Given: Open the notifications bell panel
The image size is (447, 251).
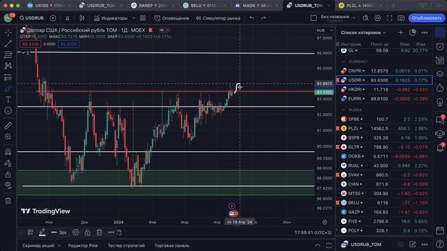Looking at the screenshot, I should pyautogui.click(x=440, y=147).
